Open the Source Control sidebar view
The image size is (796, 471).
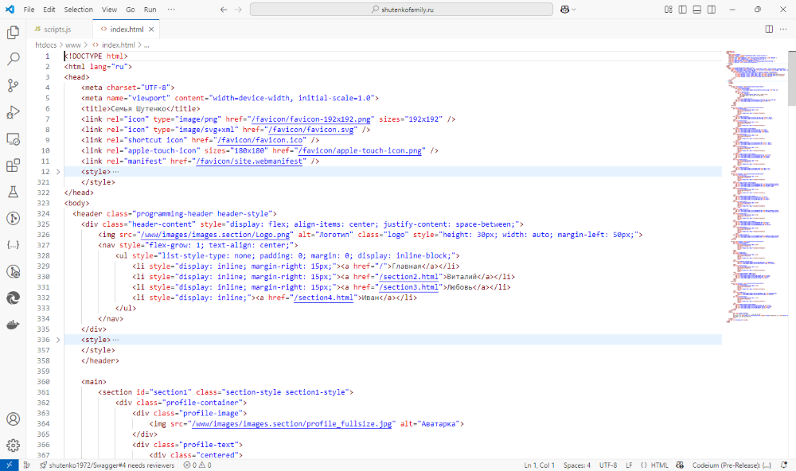(12, 84)
